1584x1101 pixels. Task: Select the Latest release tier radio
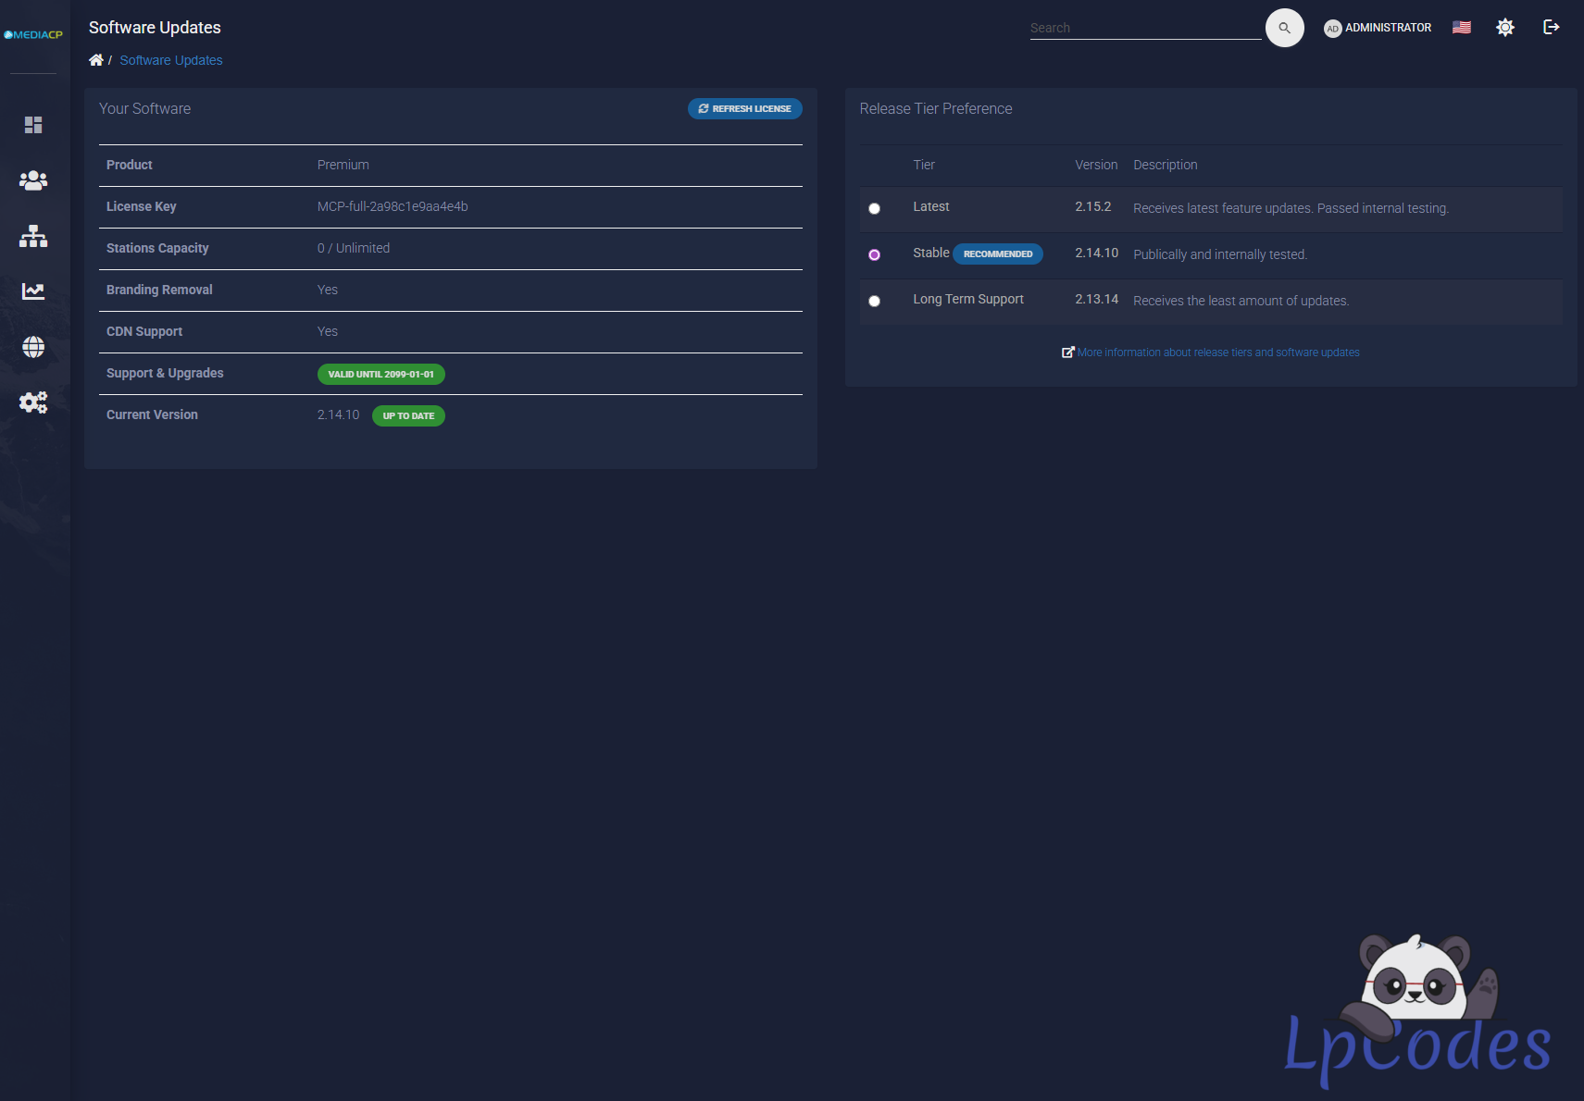pos(874,208)
